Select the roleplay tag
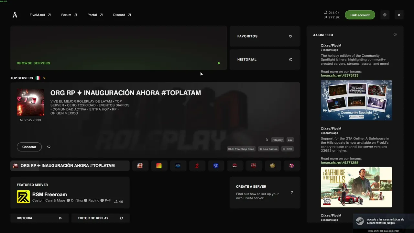The width and height of the screenshot is (414, 233). tap(278, 140)
